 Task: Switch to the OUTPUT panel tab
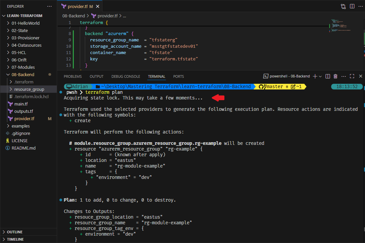(x=97, y=76)
